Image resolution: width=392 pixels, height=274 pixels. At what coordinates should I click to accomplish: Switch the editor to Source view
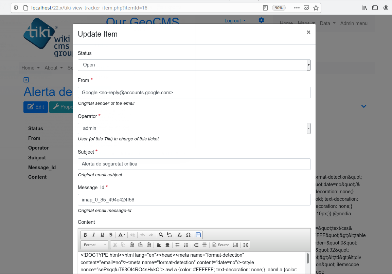(221, 245)
